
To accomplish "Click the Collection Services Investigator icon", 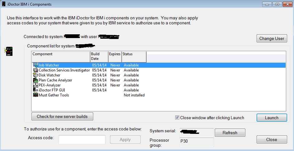I will 36,70.
